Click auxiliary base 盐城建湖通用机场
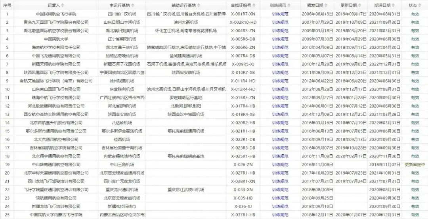This screenshot has height=219, width=428. (x=186, y=56)
